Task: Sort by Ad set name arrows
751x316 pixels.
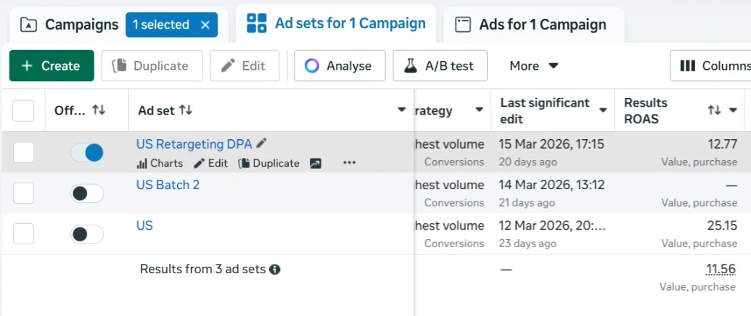Action: 186,110
